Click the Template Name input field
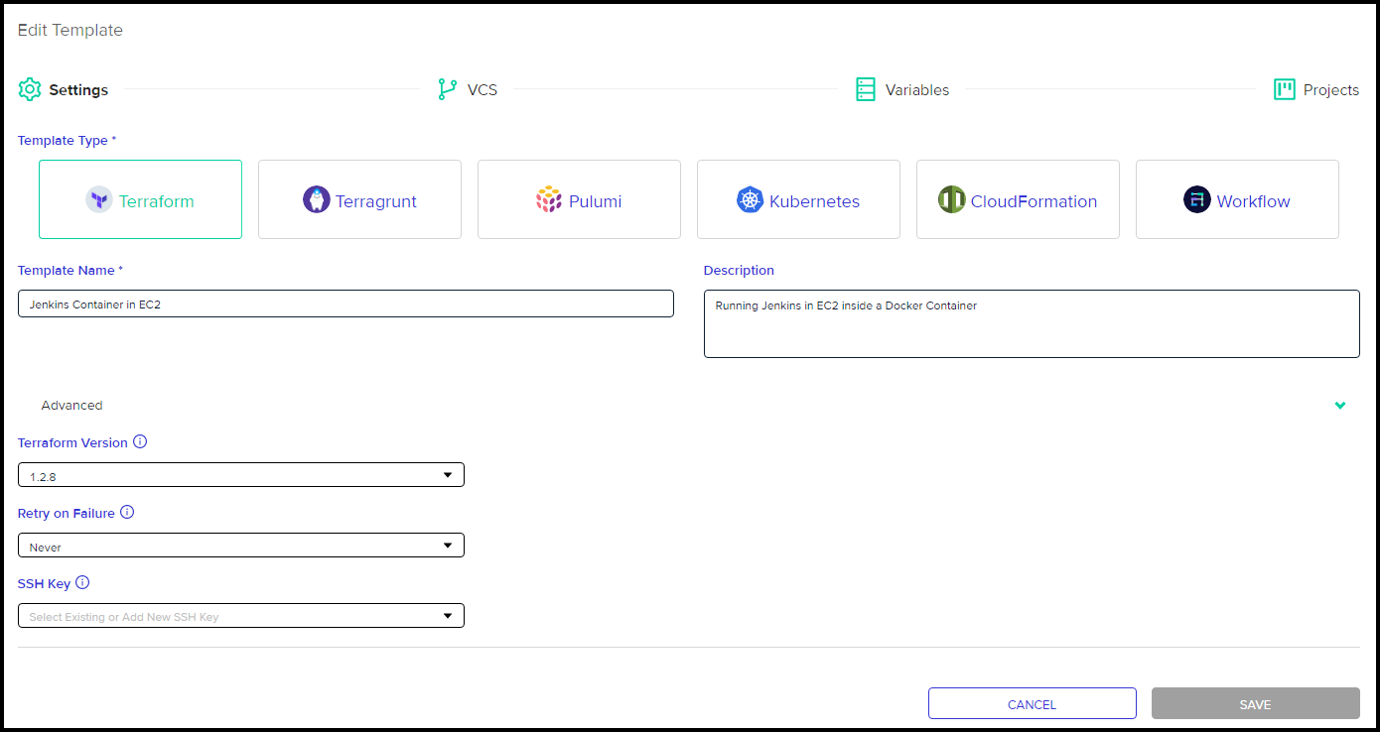 [345, 304]
